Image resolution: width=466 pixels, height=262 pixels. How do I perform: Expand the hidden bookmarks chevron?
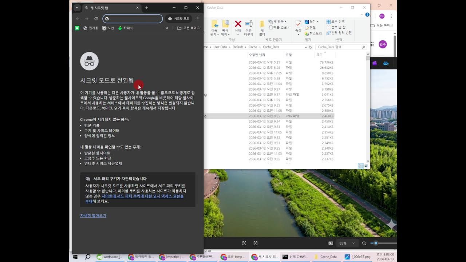pyautogui.click(x=167, y=28)
